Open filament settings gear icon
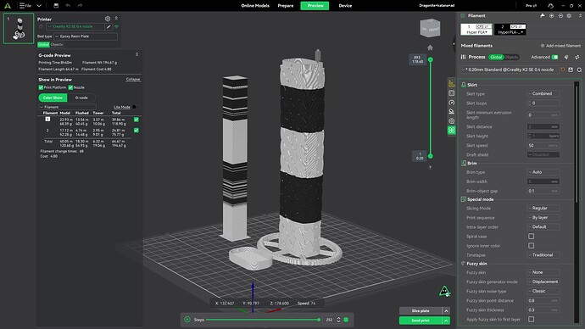The image size is (585, 329). point(569,15)
